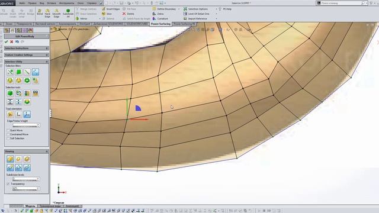Click Import Reference
The height and width of the screenshot is (213, 379).
[195, 18]
